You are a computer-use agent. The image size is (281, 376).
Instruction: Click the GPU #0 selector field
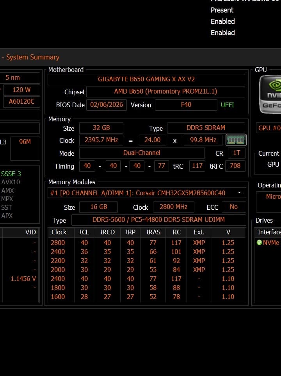(x=269, y=128)
